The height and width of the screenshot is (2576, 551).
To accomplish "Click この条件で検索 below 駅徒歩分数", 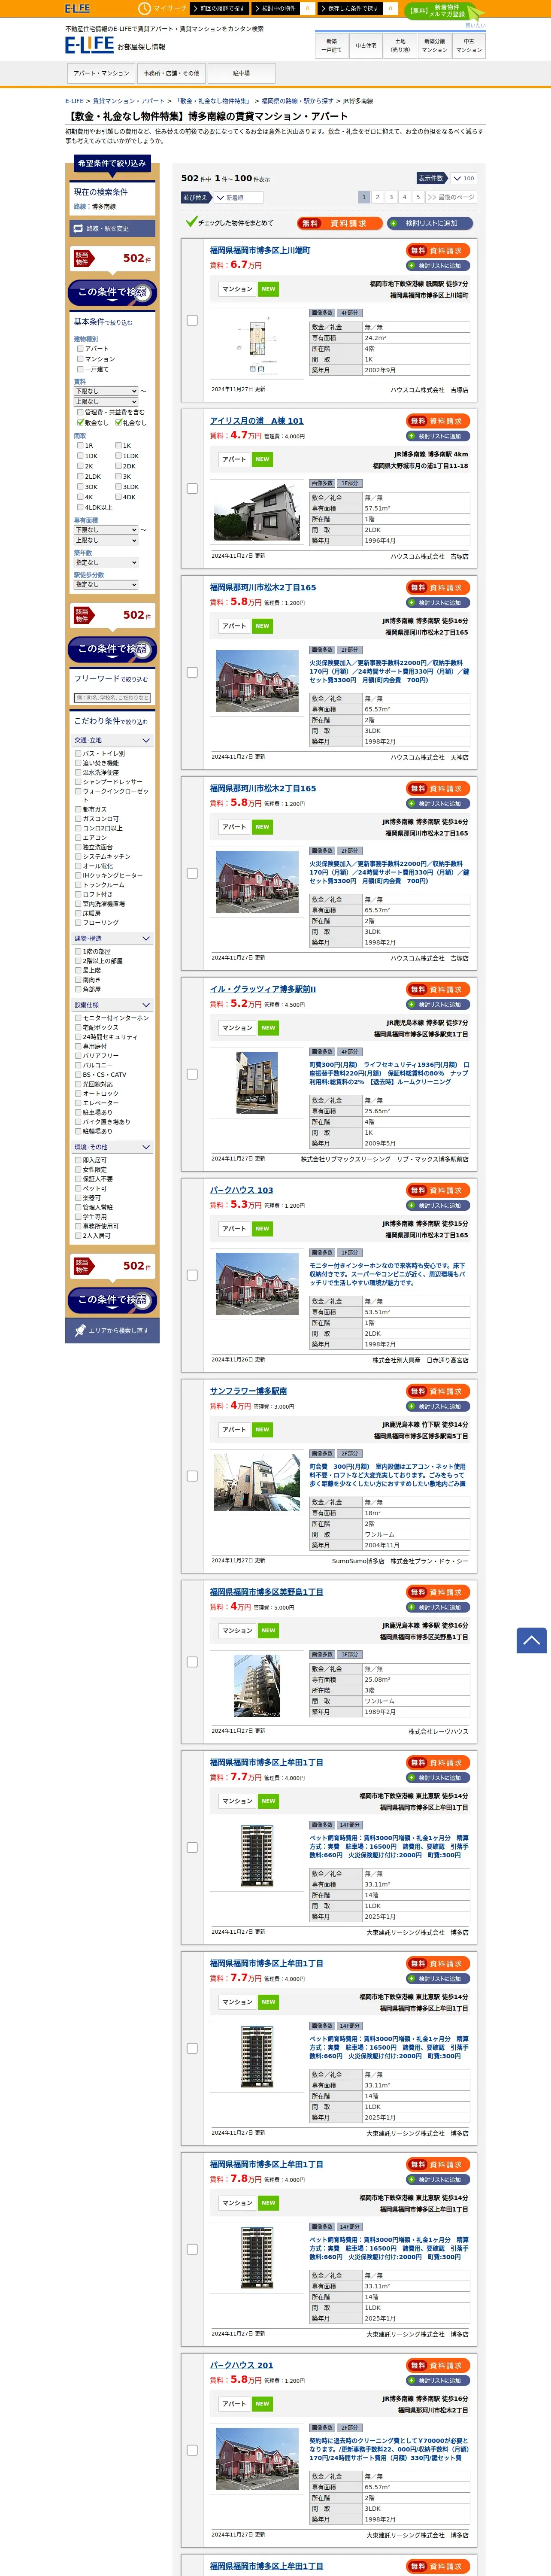I will (112, 649).
